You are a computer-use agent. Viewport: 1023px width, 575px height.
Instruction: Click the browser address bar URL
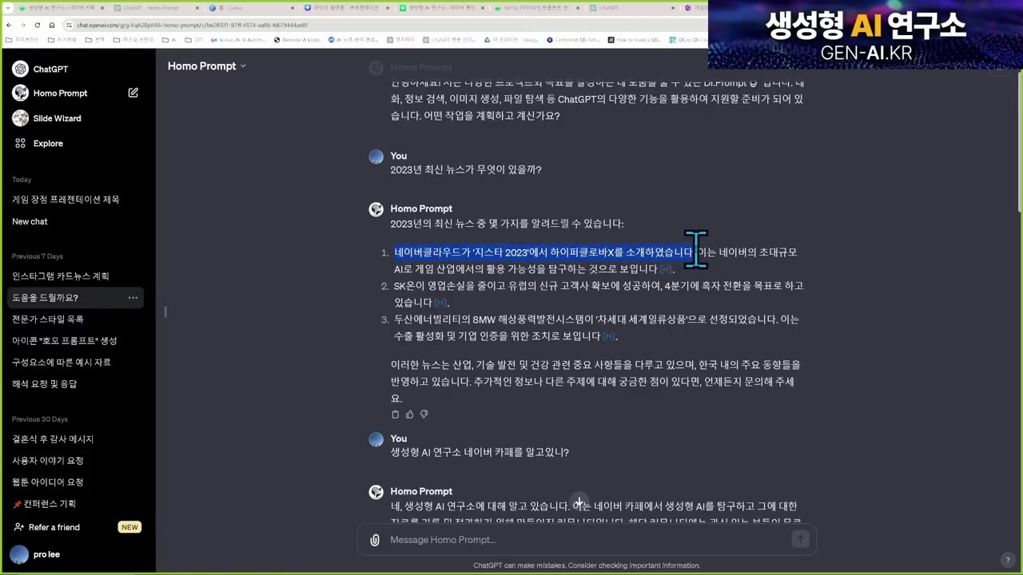click(x=192, y=25)
